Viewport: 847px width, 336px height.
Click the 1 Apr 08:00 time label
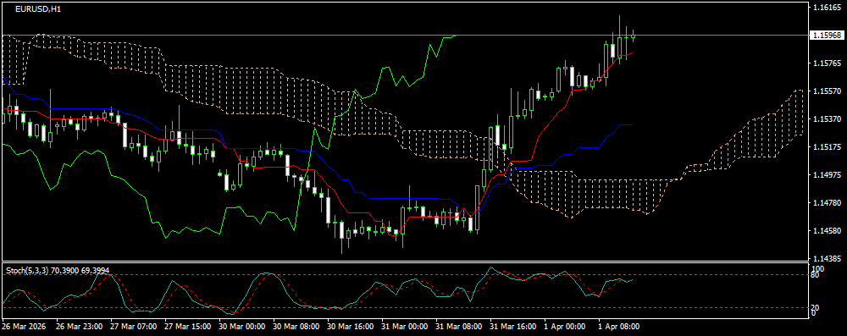point(620,327)
